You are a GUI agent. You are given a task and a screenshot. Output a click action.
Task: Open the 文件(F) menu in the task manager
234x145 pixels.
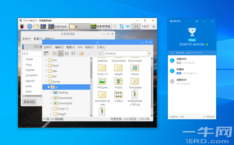click(x=26, y=39)
